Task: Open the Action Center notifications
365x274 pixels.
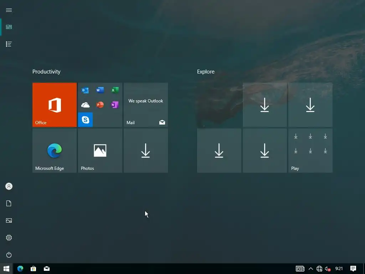Action: [x=353, y=269]
